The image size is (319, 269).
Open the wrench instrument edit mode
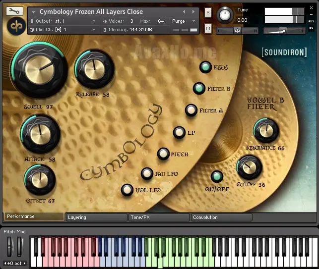(x=14, y=11)
